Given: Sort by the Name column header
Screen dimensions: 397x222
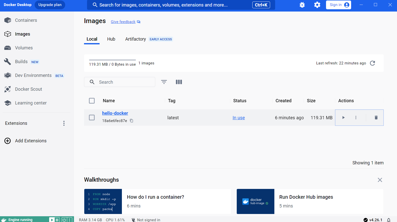Looking at the screenshot, I should pyautogui.click(x=109, y=101).
